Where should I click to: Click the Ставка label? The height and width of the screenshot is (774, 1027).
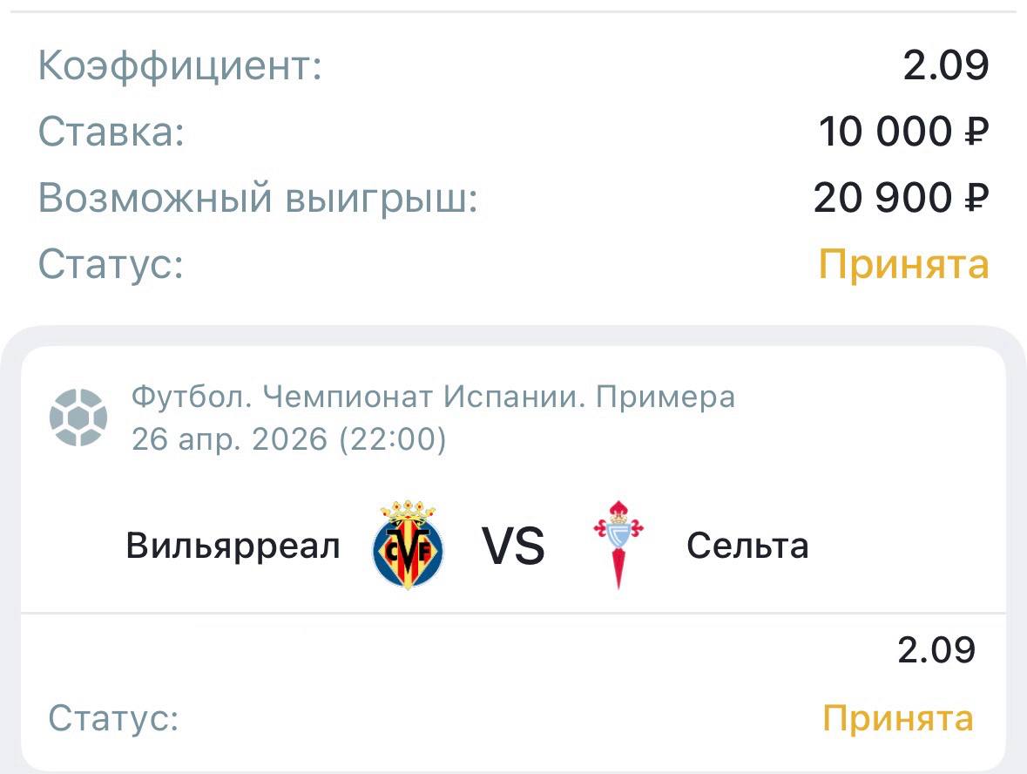(111, 132)
